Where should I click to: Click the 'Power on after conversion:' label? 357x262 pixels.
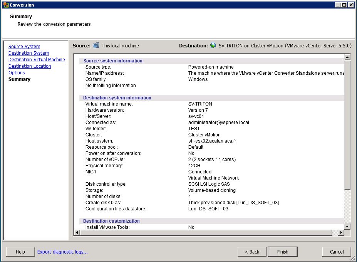tap(113, 153)
